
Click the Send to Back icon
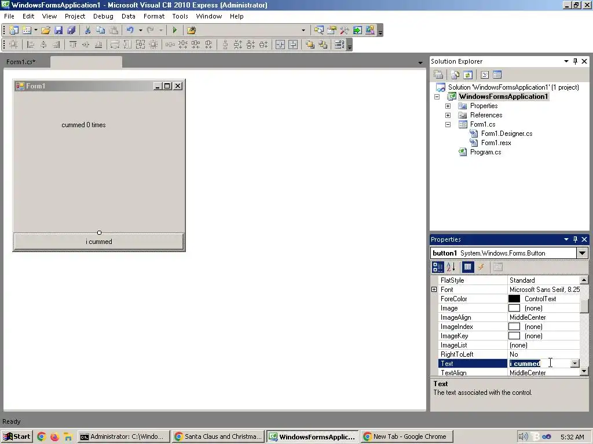[323, 45]
